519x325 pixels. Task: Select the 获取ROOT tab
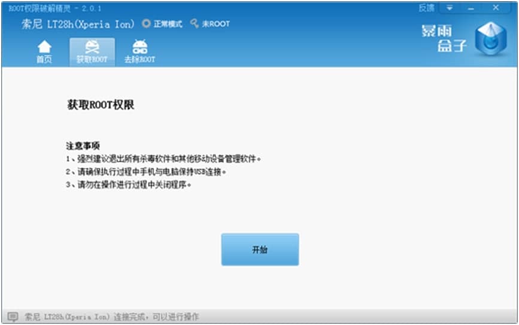point(92,52)
